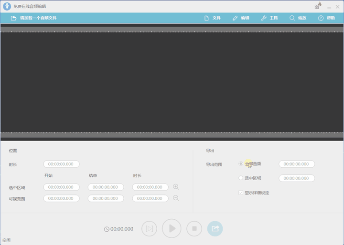
Task: Toggle the 显示详细设定 checkbox
Action: coord(241,193)
